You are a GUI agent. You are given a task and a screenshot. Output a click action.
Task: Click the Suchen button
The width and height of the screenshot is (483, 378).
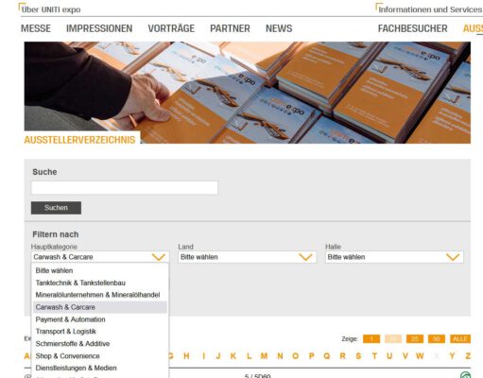click(x=56, y=208)
